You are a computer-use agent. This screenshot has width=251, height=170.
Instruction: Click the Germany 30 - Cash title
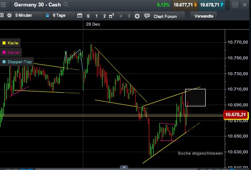tap(38, 5)
